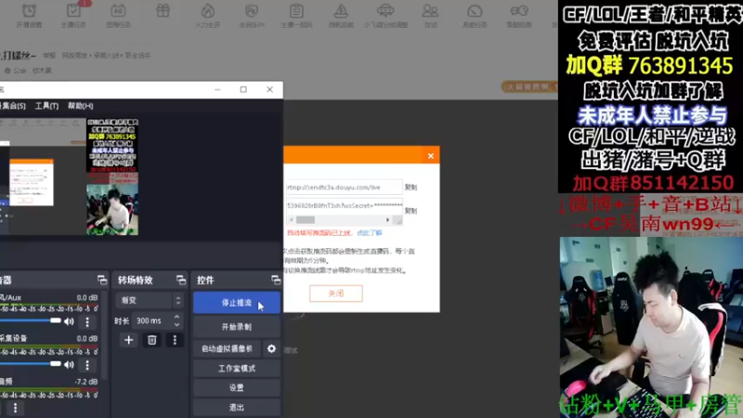The image size is (743, 418).
Task: Click the webcam feed in the stream overlay
Action: [x=650, y=326]
